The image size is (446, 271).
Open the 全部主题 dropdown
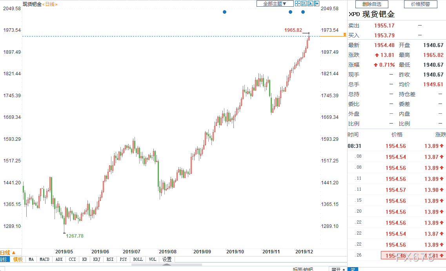pos(275,4)
